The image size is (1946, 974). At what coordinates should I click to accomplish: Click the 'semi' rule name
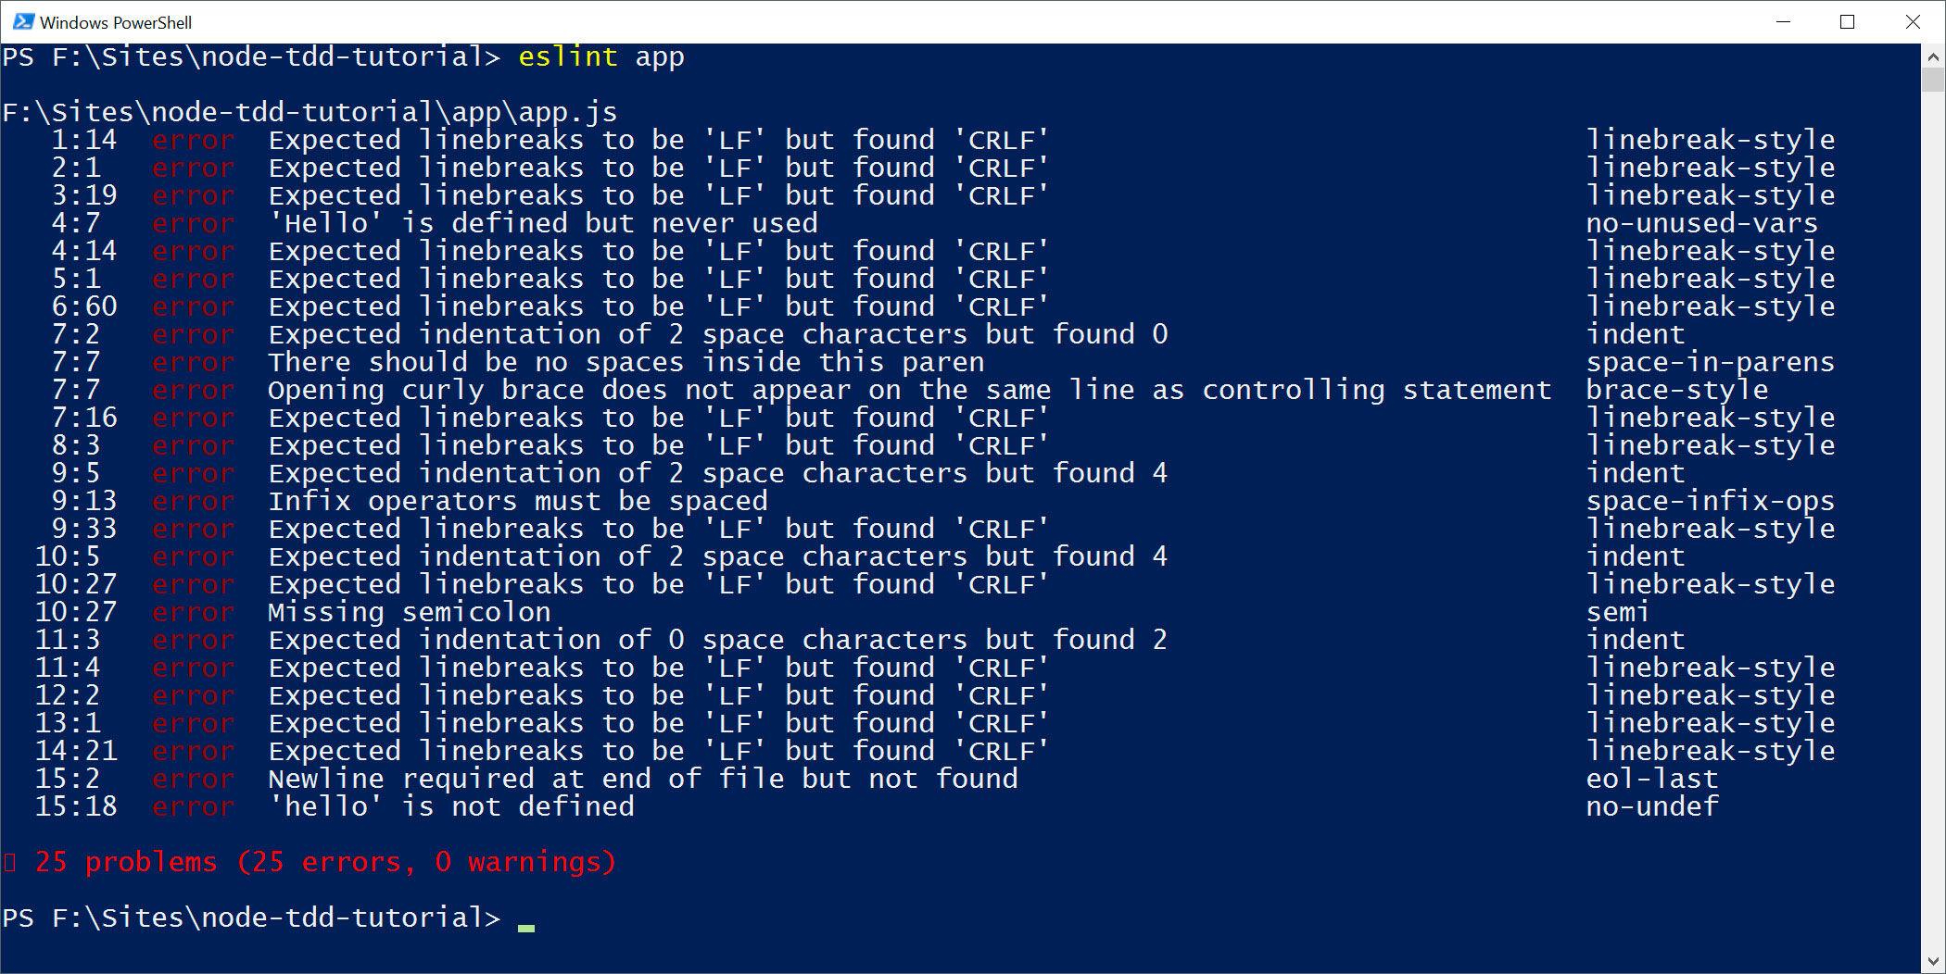(x=1617, y=612)
